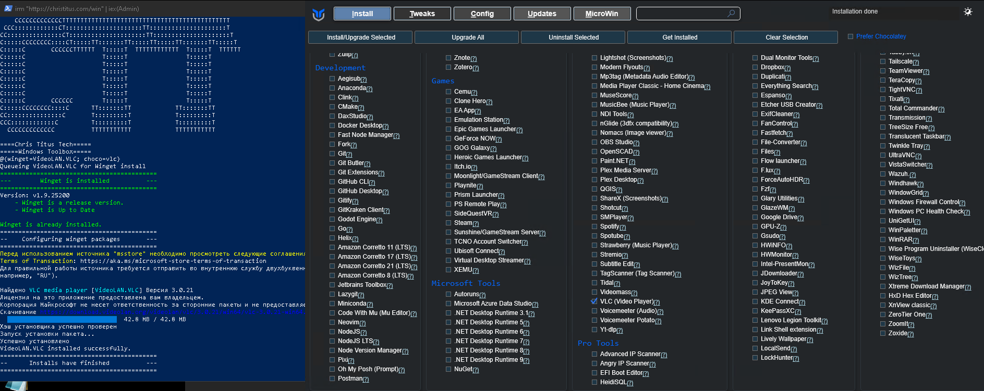The image size is (984, 391).
Task: Click Uninstall Selected button
Action: 574,37
